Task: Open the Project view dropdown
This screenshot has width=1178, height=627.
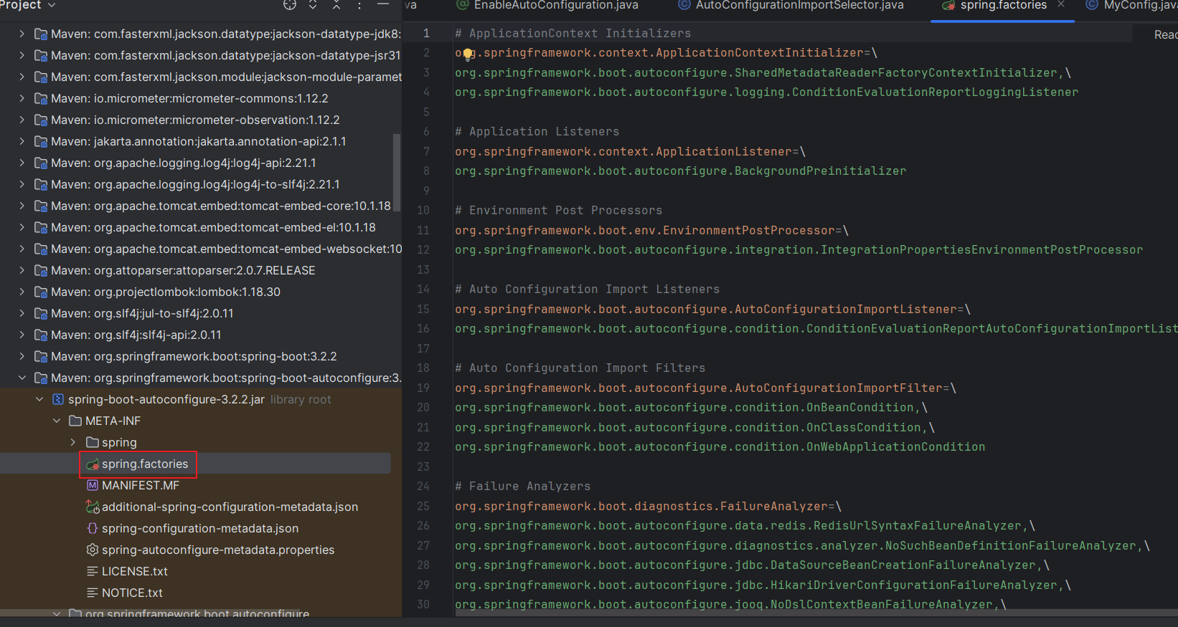Action: pyautogui.click(x=27, y=5)
